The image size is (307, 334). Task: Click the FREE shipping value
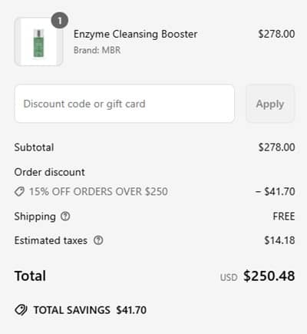click(284, 217)
